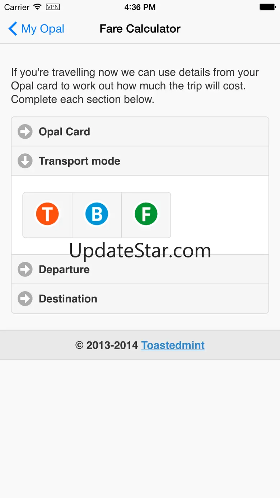Viewport: 280px width, 498px height.
Task: Click the arrow icon beside Departure
Action: point(25,270)
